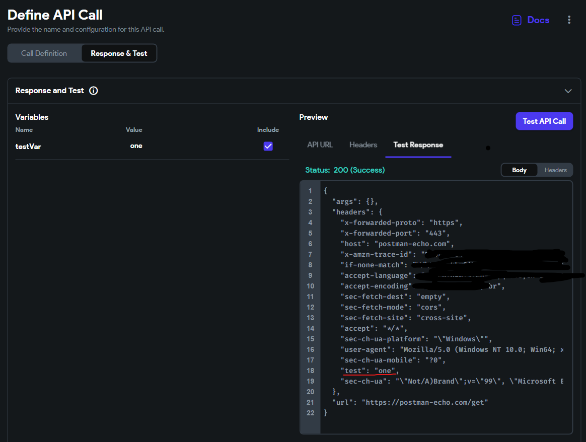Select the API URL preview tab
The image size is (586, 442).
tap(320, 144)
